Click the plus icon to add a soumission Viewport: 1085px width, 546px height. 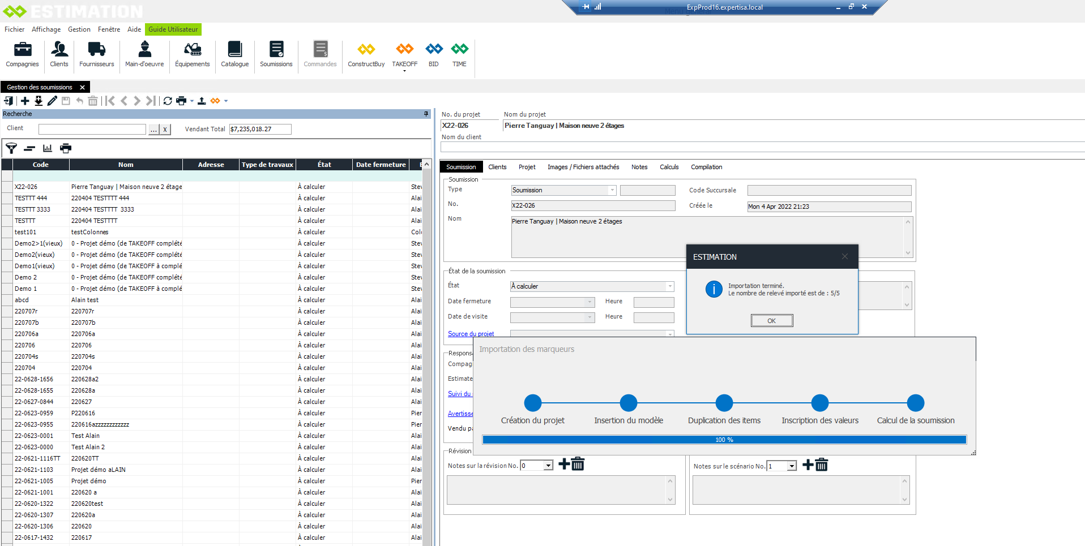point(25,101)
